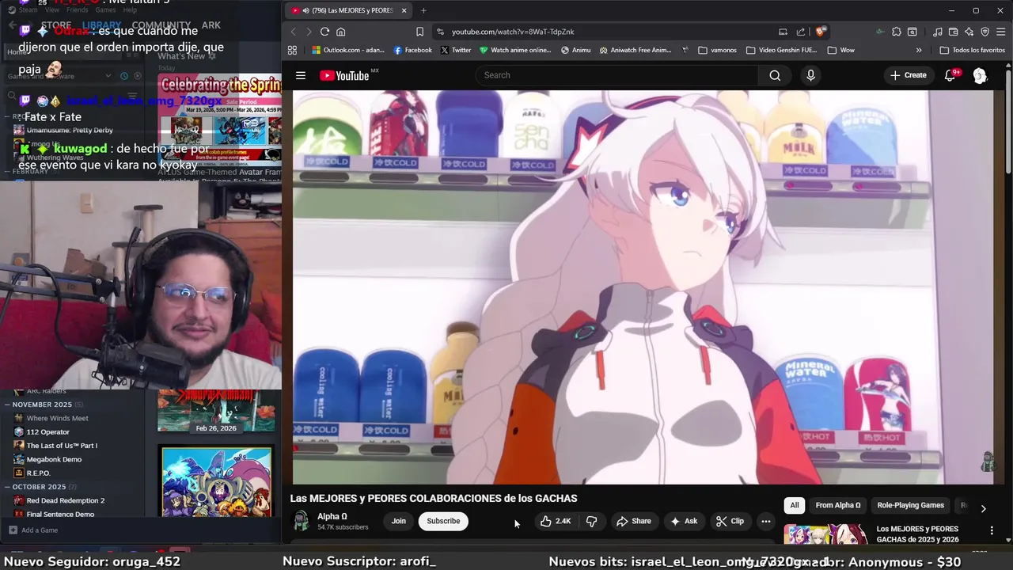The image size is (1013, 570).
Task: Open browser main hamburger menu
Action: [1001, 32]
